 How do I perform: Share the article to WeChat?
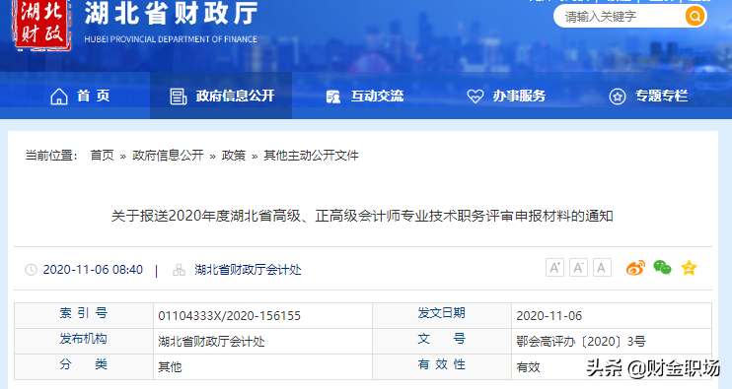pos(662,268)
